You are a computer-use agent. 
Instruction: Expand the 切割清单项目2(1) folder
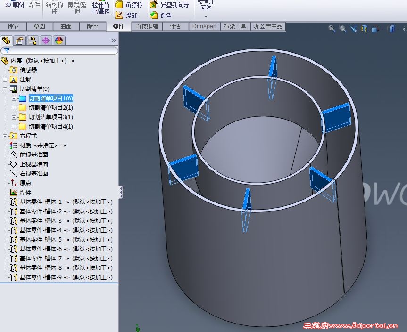click(x=14, y=108)
